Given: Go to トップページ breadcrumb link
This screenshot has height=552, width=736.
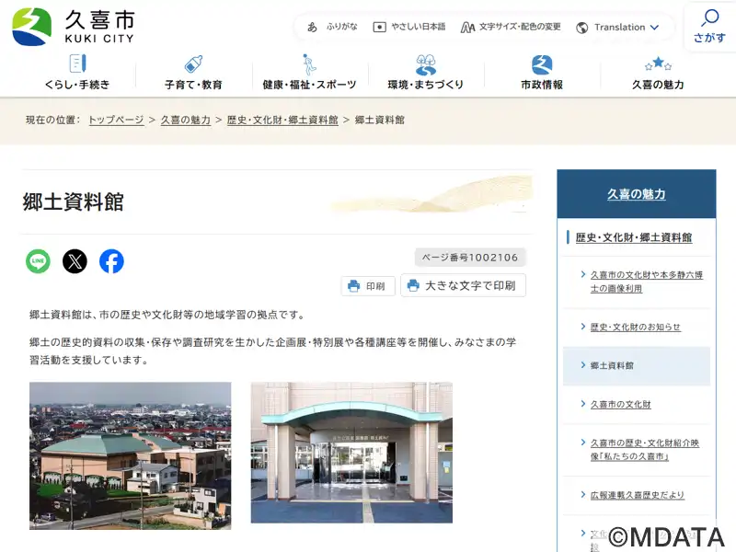Looking at the screenshot, I should (117, 121).
